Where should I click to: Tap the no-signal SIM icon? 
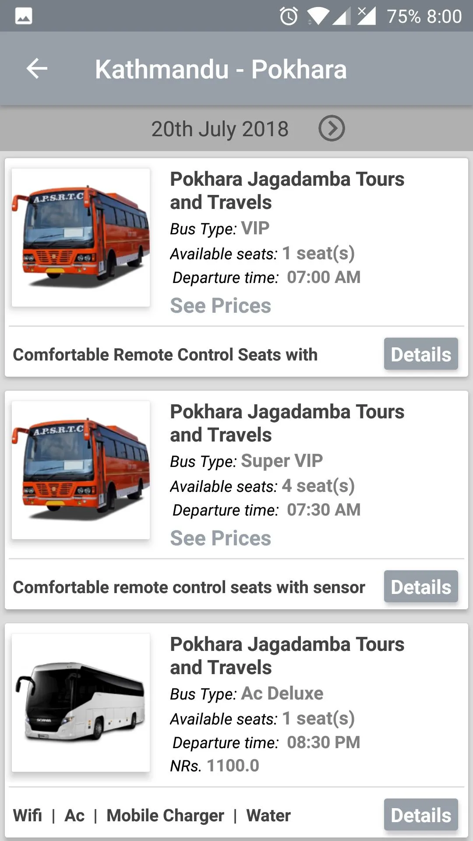tap(366, 16)
